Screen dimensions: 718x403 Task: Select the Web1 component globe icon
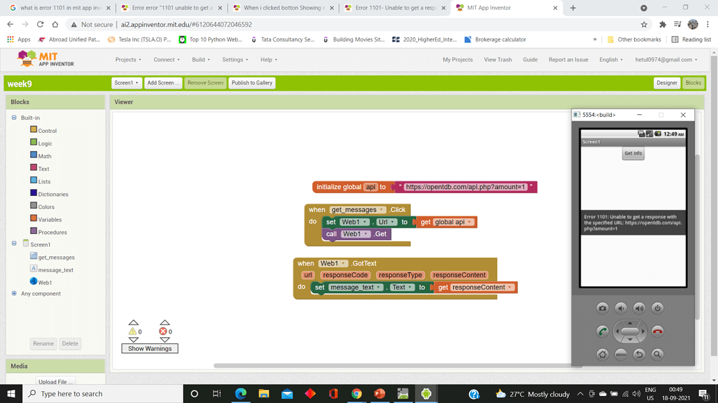point(33,282)
